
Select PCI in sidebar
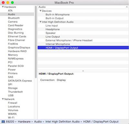click(x=10, y=62)
